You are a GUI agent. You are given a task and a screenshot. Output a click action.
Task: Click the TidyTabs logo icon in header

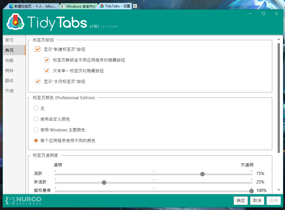pos(15,22)
